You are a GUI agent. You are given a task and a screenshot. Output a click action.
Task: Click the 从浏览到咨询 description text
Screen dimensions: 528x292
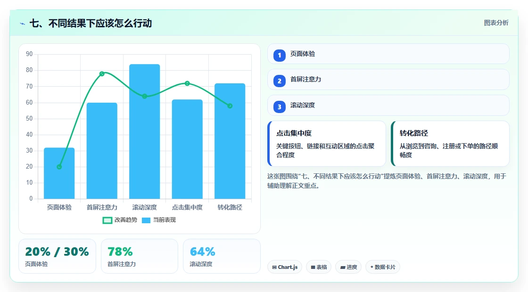(x=449, y=151)
